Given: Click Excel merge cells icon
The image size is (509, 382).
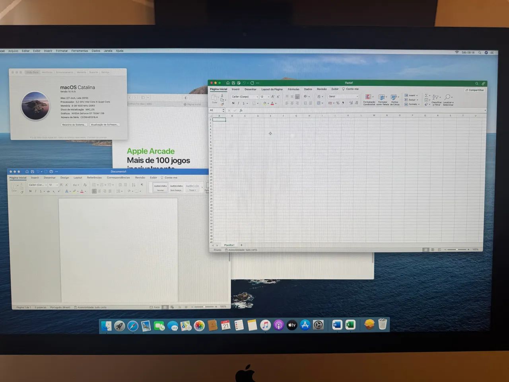Looking at the screenshot, I should (x=319, y=103).
